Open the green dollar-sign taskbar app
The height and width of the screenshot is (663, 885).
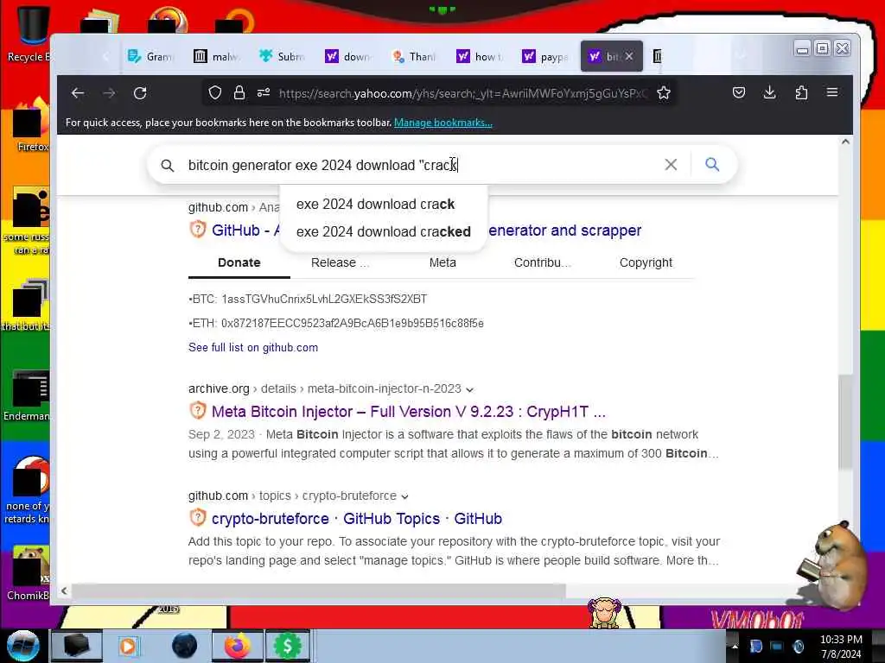[287, 646]
